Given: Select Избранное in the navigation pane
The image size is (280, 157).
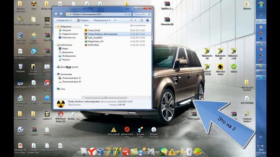Looking at the screenshot, I should (x=66, y=27).
